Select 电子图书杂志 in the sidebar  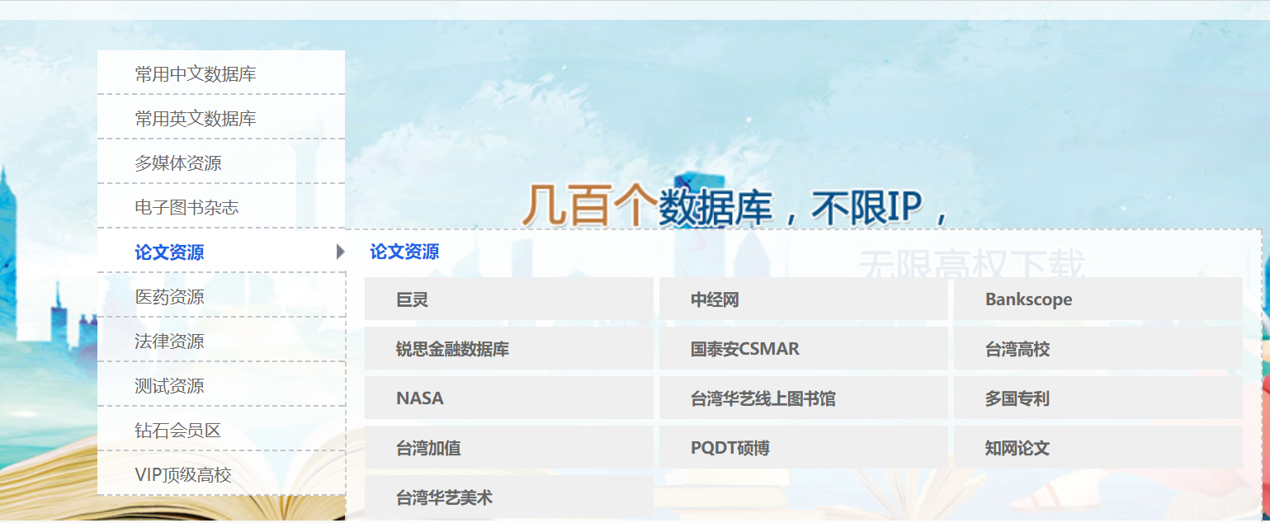[221, 207]
